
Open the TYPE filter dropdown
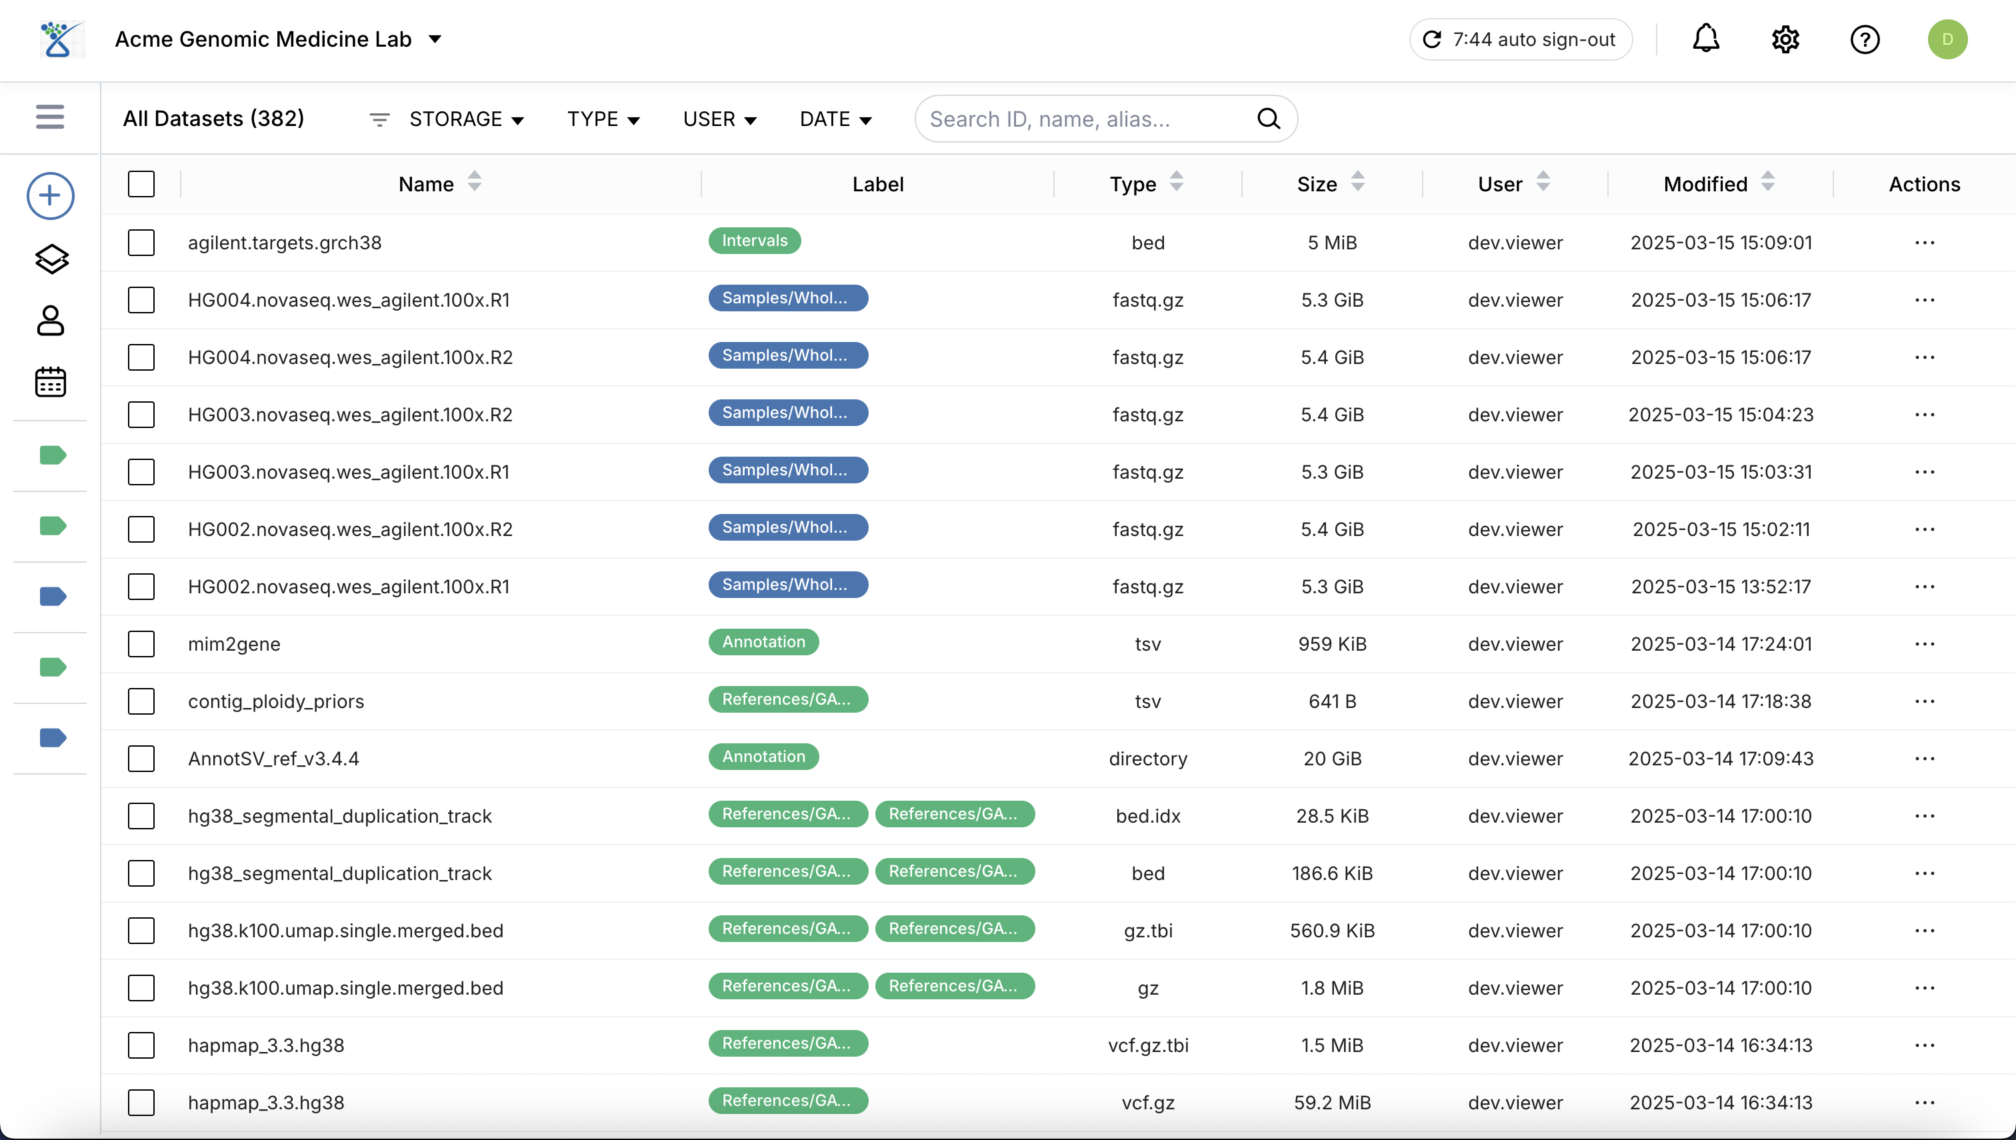603,119
